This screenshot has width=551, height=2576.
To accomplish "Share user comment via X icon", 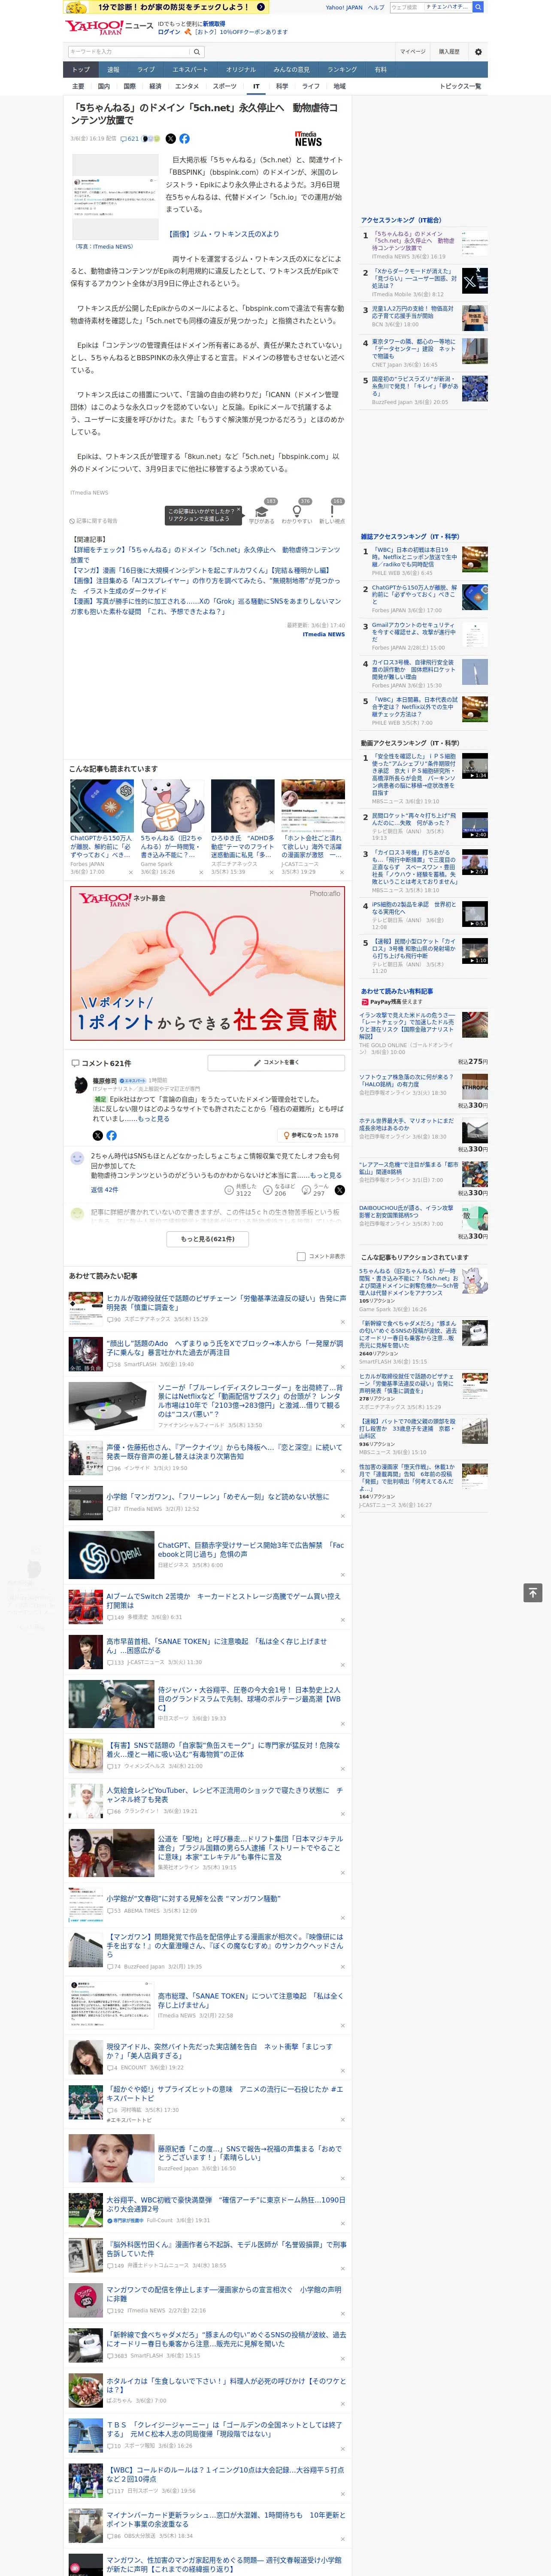I will [339, 1190].
